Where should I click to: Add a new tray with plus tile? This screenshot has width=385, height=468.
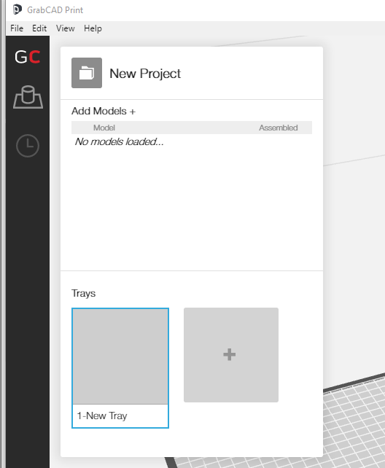[x=231, y=355]
